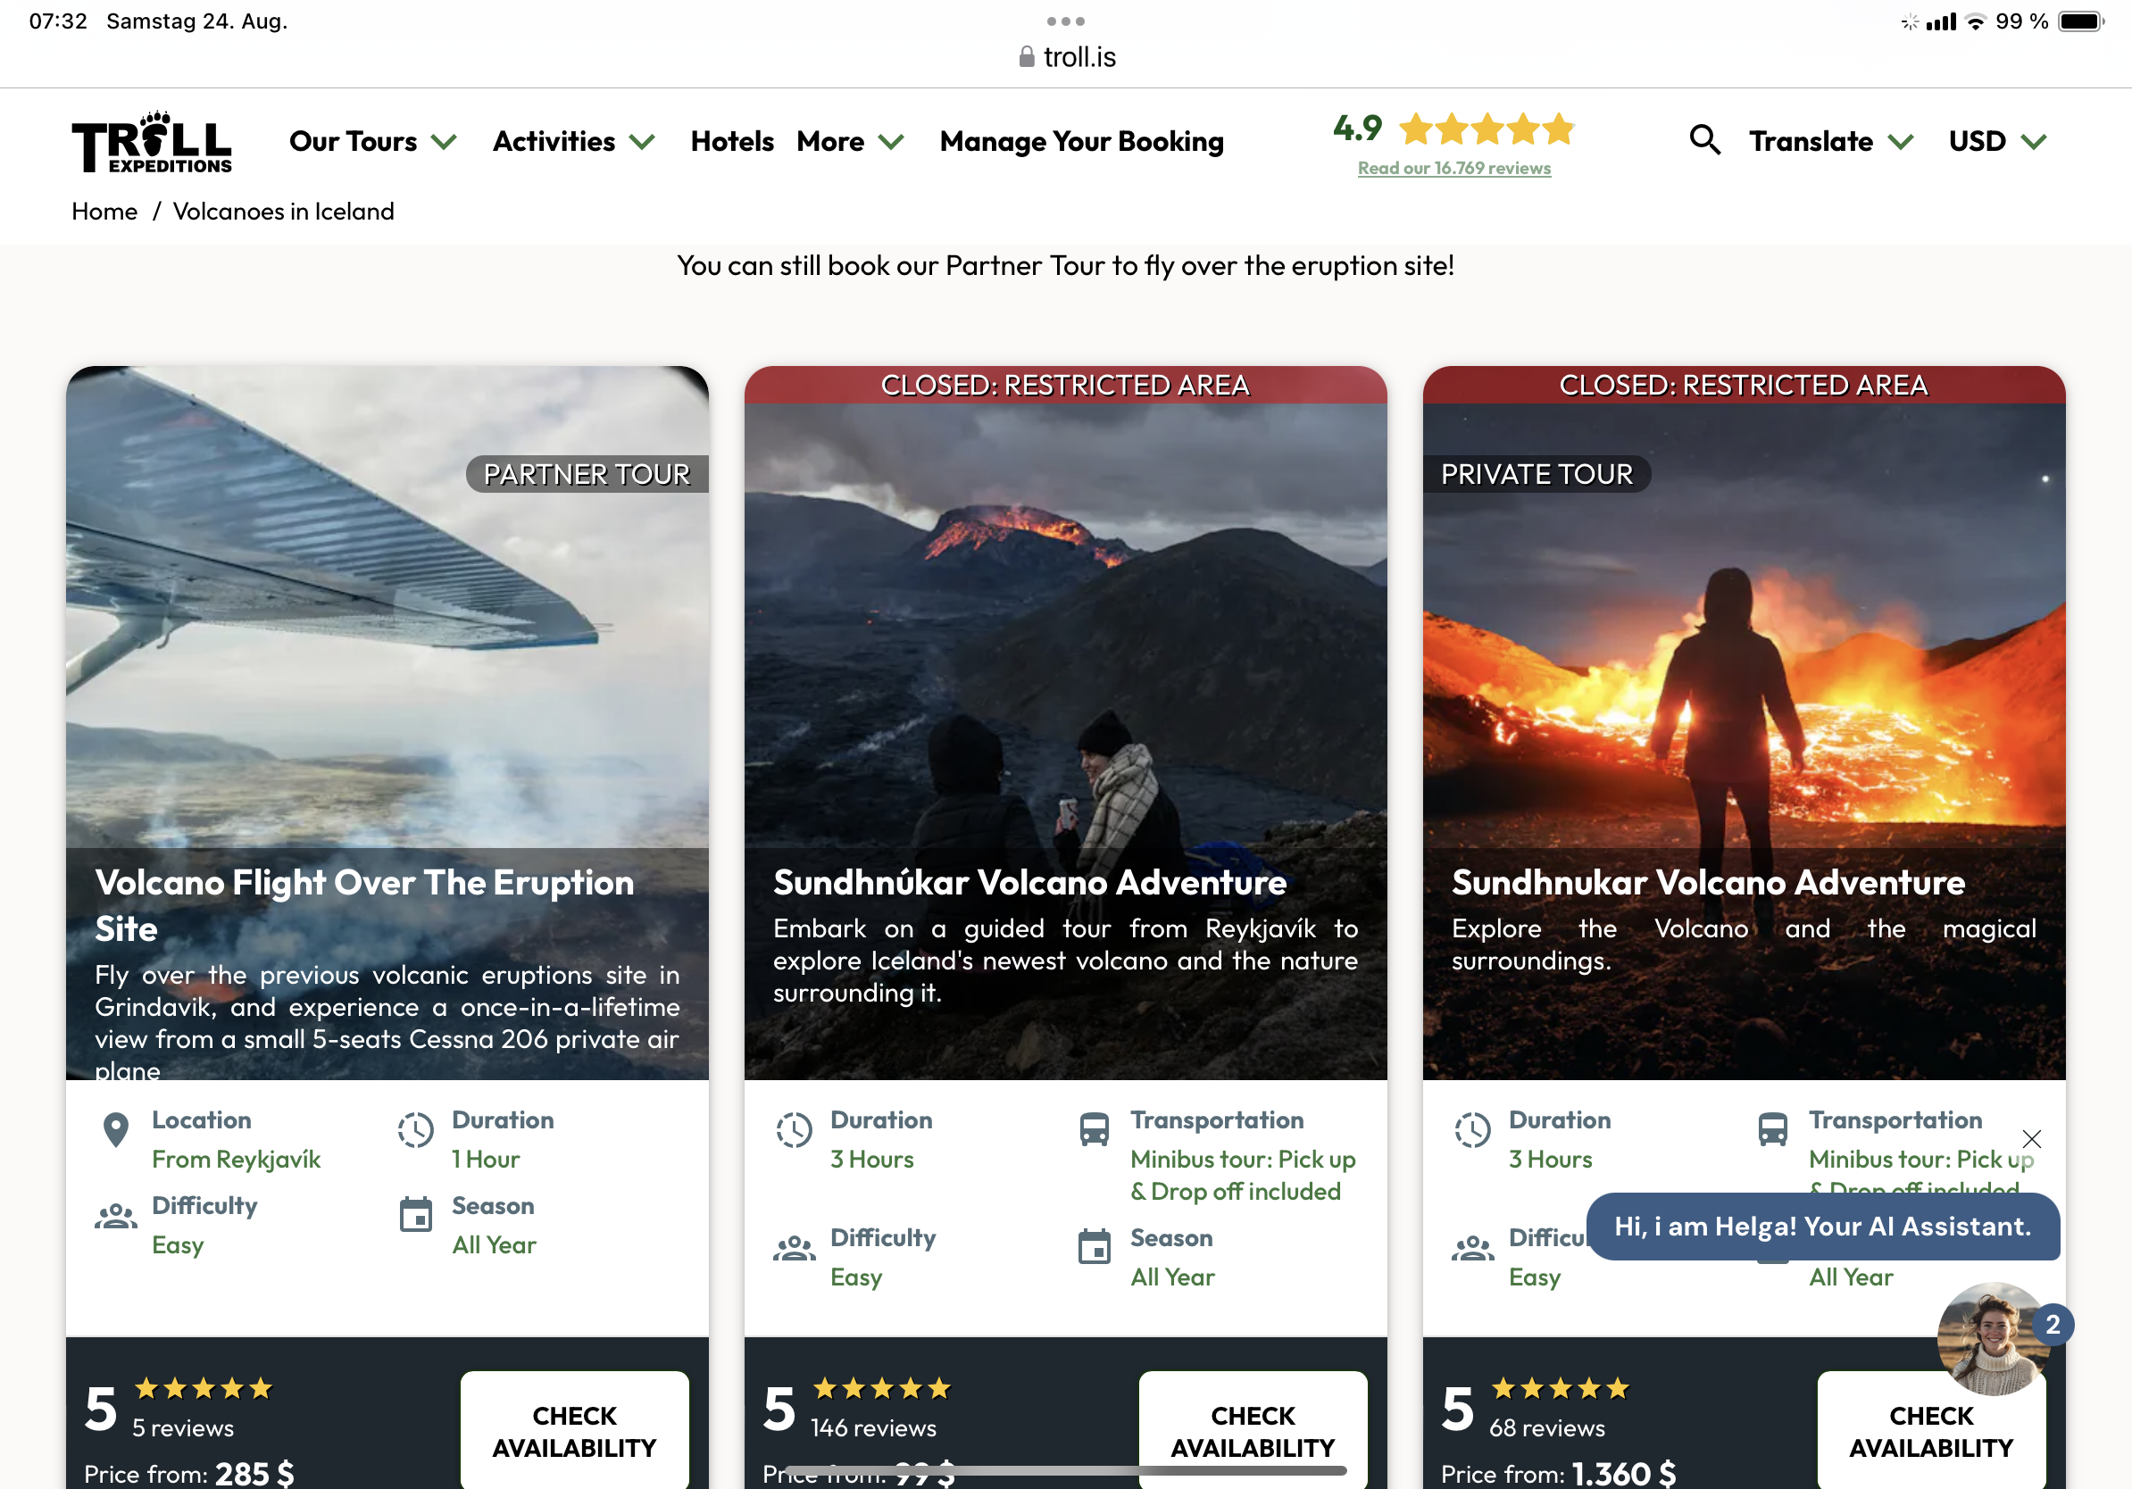Click the Duration clock icon on Volcano Flight card

click(416, 1130)
